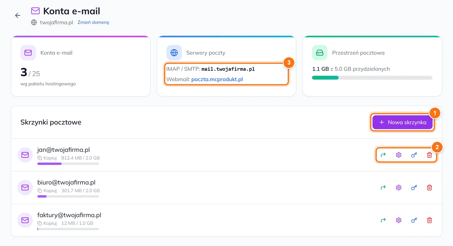Click the forwarding arrow icon for jan@twojafirma.pl
Viewport: 453px width, 246px height.
[x=383, y=155]
